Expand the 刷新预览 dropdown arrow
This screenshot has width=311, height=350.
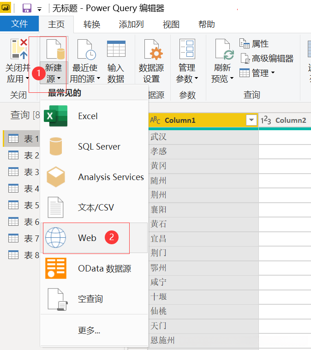(232, 78)
